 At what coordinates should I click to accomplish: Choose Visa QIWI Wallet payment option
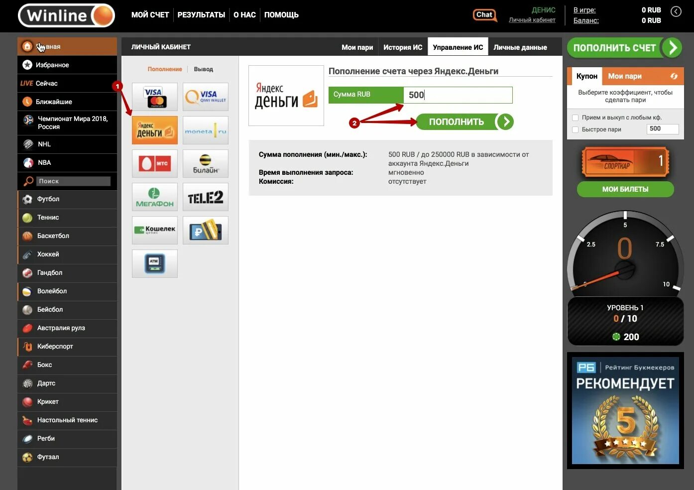tap(206, 97)
